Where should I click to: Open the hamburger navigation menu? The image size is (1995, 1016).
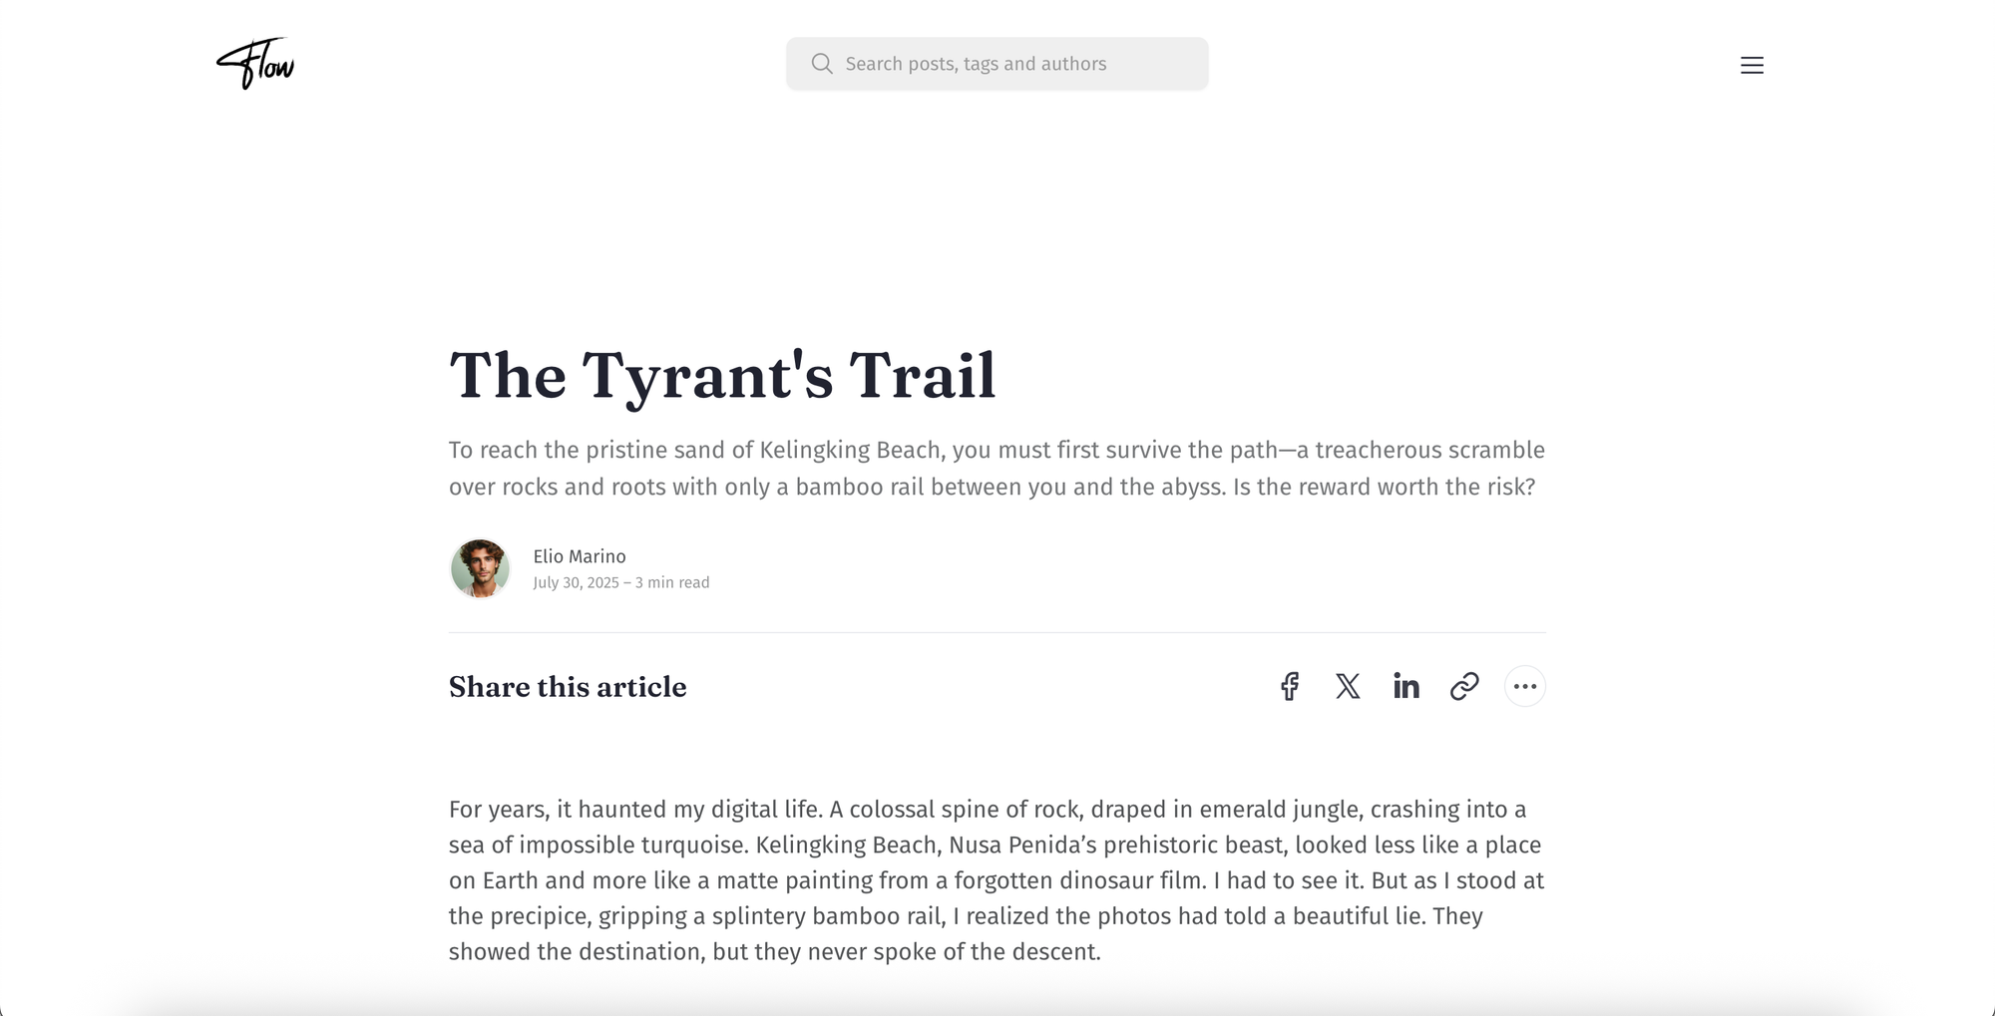(x=1752, y=66)
